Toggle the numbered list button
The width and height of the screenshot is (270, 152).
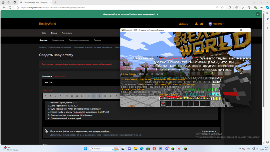click(93, 96)
